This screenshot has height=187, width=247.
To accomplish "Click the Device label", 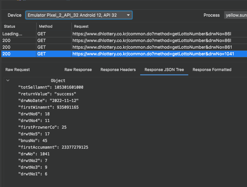I will pyautogui.click(x=14, y=15).
